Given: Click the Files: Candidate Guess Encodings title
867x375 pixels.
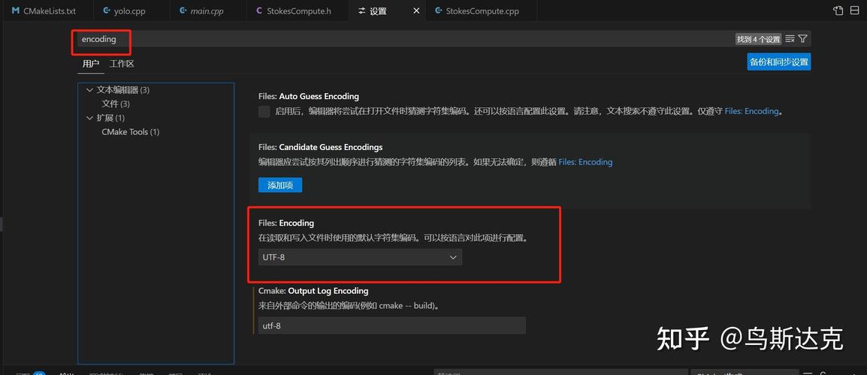Looking at the screenshot, I should tap(320, 148).
